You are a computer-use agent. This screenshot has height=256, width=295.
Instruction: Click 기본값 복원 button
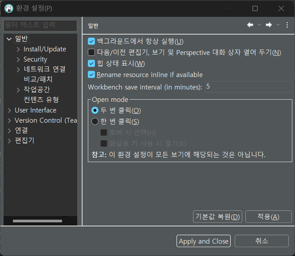pos(217,217)
